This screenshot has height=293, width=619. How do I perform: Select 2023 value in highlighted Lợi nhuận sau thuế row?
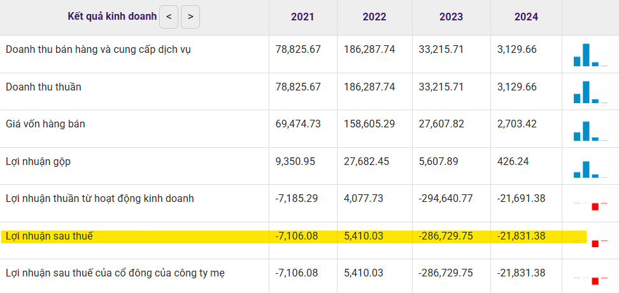(x=445, y=236)
